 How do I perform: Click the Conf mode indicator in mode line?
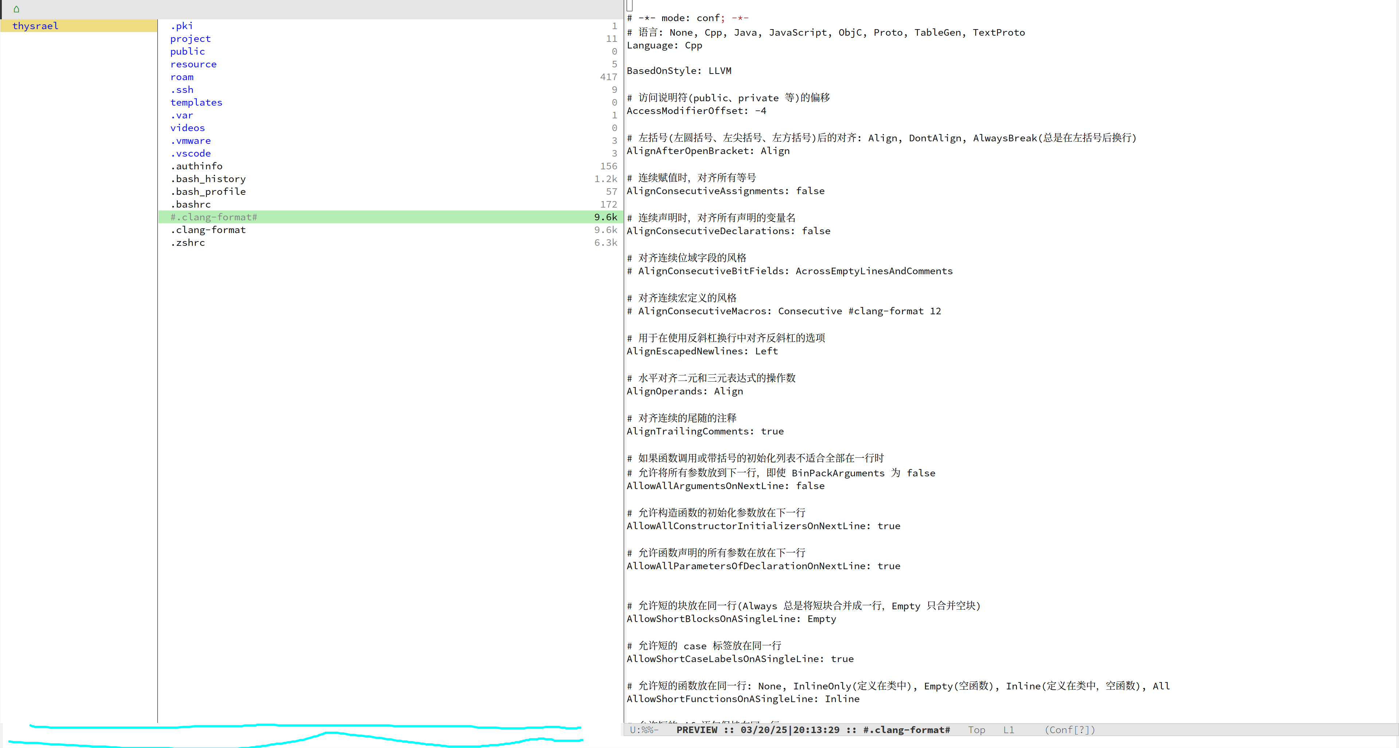(x=1069, y=730)
